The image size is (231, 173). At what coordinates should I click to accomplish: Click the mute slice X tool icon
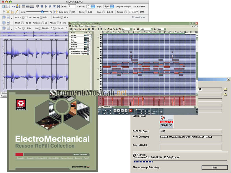8,12
